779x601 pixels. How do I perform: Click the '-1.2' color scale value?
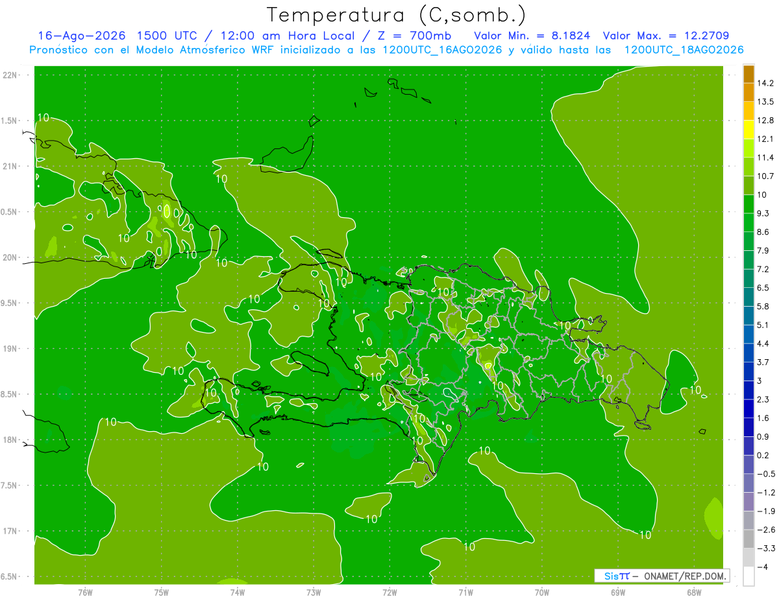pos(766,492)
